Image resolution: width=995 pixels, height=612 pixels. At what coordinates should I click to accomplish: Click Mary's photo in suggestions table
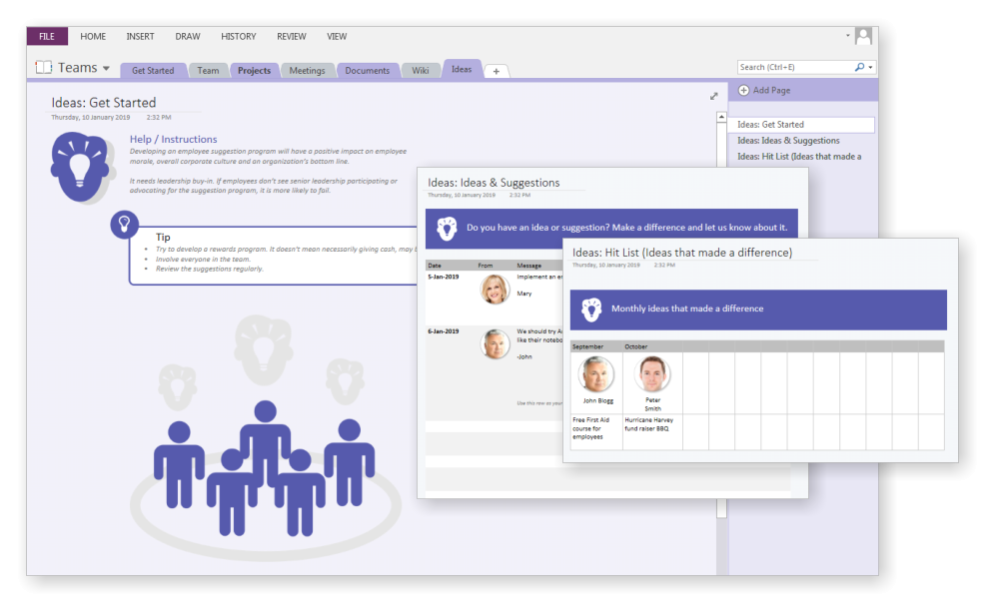[495, 290]
